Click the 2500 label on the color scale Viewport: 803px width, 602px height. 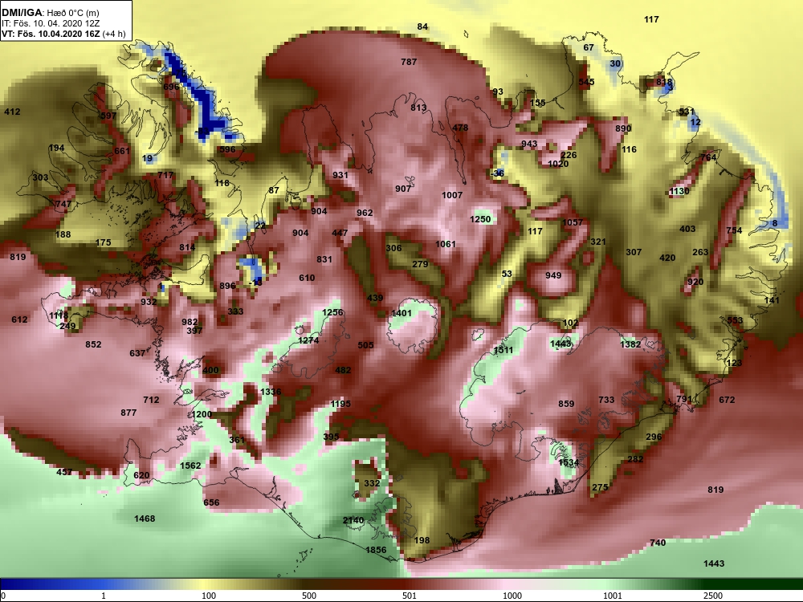pos(712,596)
